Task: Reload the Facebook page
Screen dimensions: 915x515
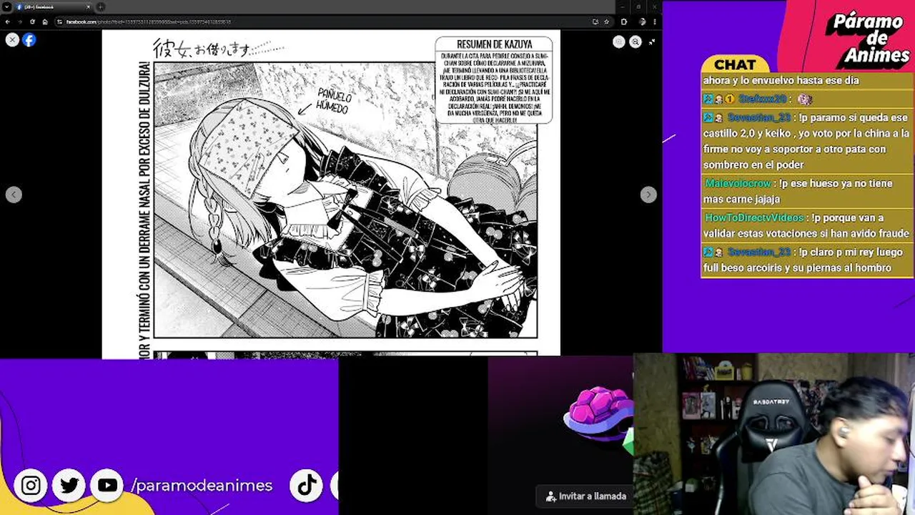Action: click(32, 21)
